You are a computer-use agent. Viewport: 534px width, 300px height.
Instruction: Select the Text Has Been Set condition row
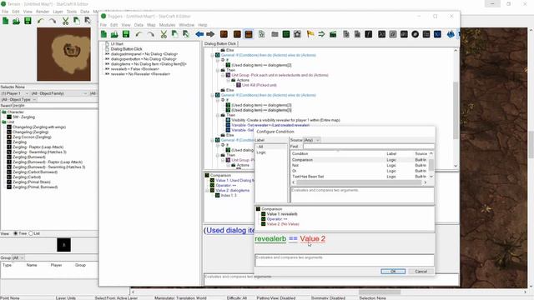click(x=360, y=177)
